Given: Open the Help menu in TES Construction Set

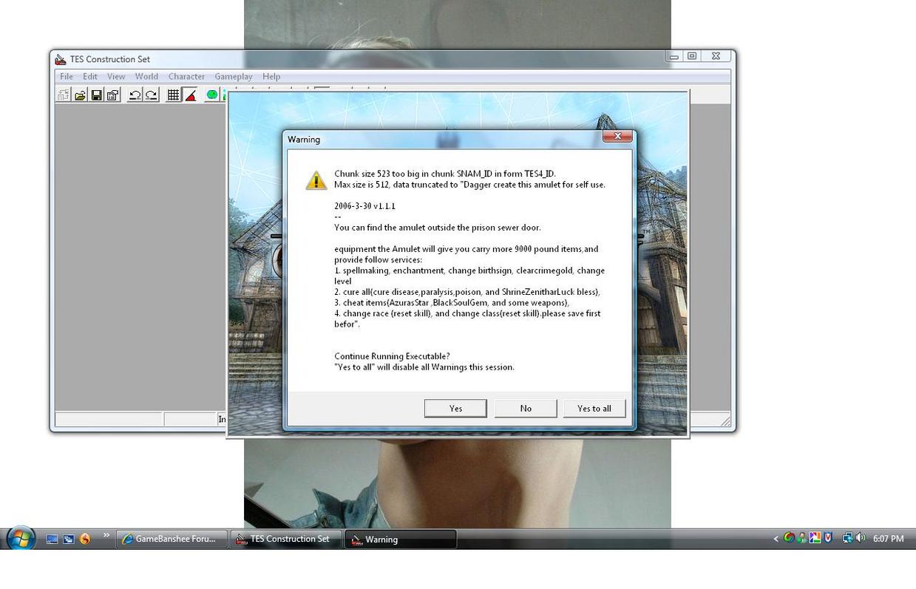Looking at the screenshot, I should coord(271,76).
